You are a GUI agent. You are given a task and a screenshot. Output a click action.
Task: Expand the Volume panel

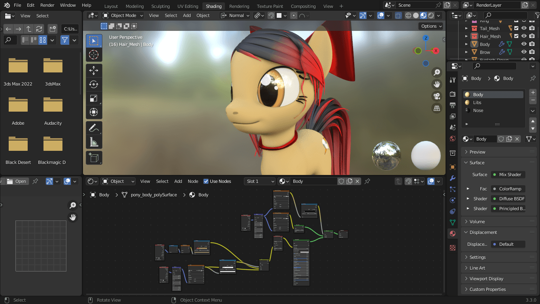(x=477, y=222)
